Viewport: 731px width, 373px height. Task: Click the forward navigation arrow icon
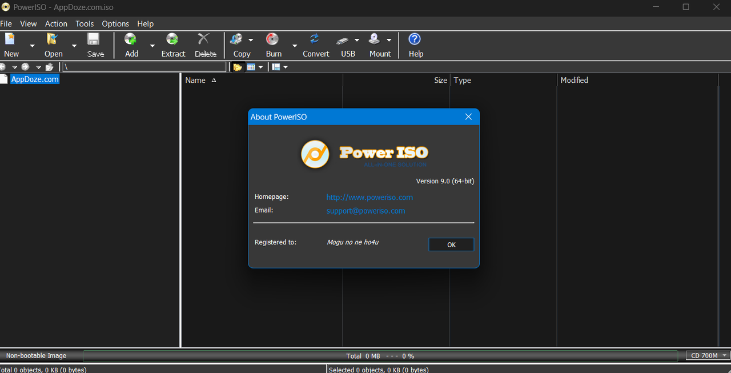(x=25, y=67)
